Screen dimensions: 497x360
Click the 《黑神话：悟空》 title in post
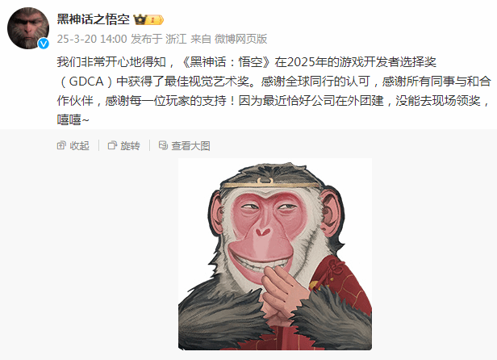click(226, 62)
